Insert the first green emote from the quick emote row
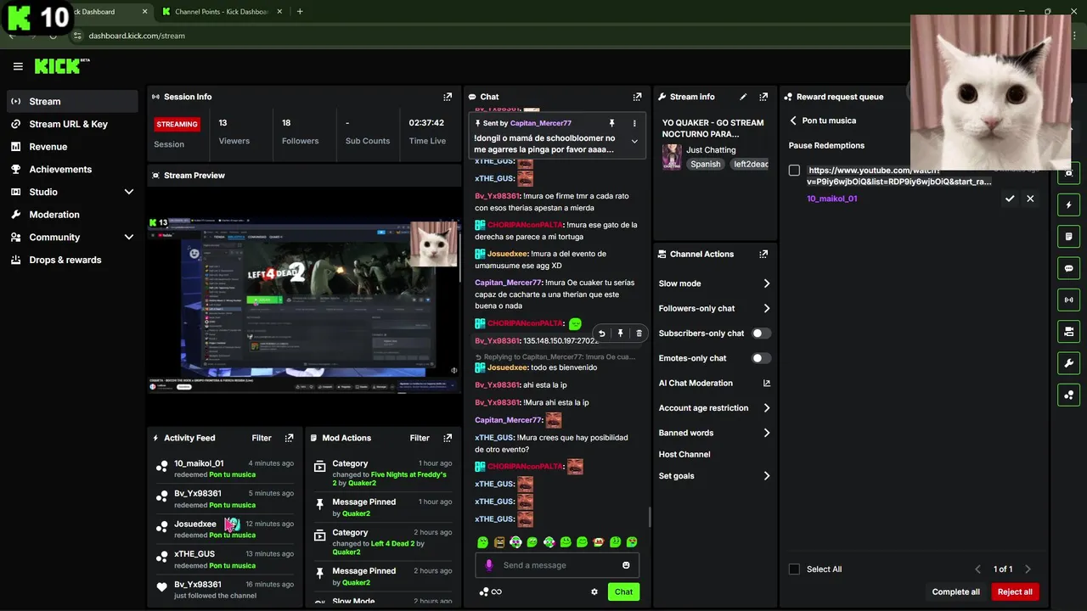The image size is (1087, 611). point(482,542)
